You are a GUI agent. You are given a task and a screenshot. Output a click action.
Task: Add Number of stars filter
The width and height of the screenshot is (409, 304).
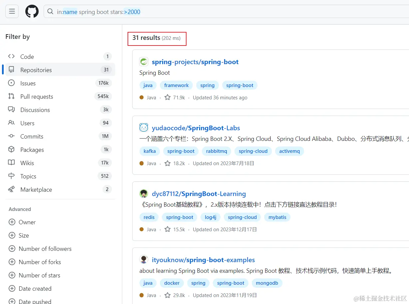click(x=35, y=275)
